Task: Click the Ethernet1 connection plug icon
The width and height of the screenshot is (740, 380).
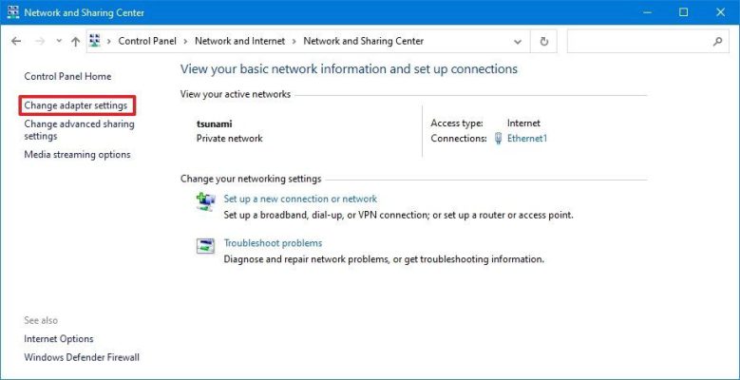Action: 497,139
